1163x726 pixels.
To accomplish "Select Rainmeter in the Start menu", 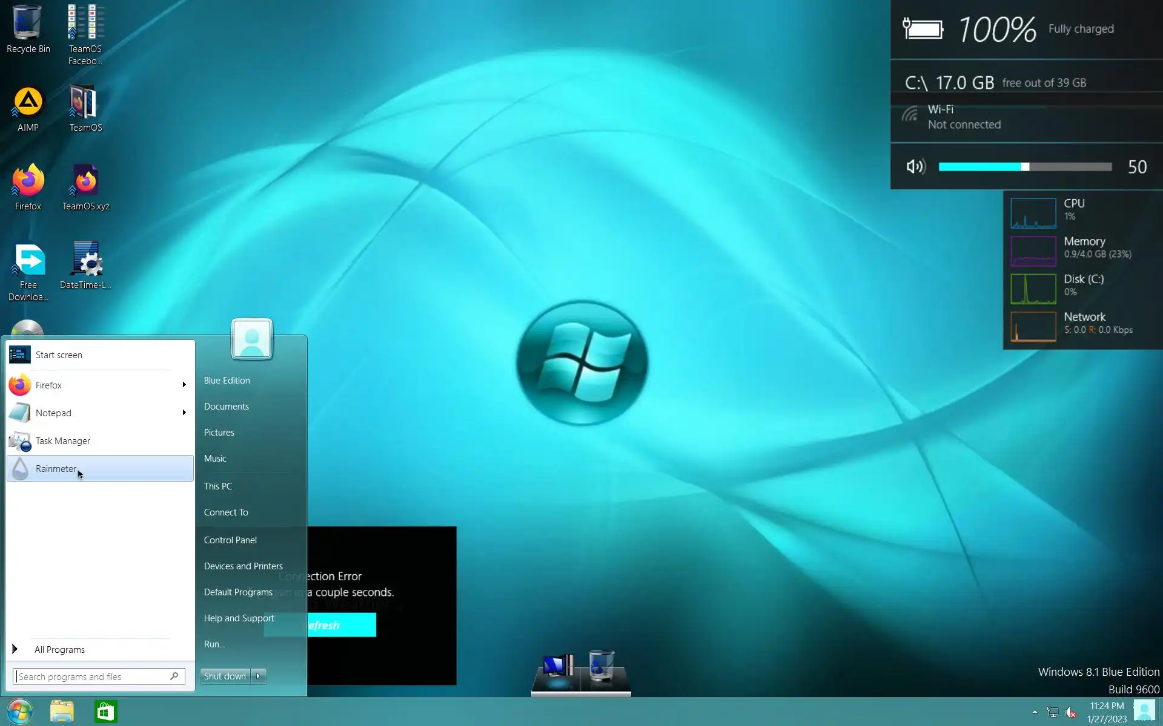I will click(x=56, y=468).
